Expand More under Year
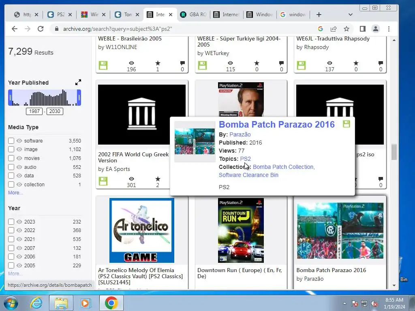 coord(15,273)
